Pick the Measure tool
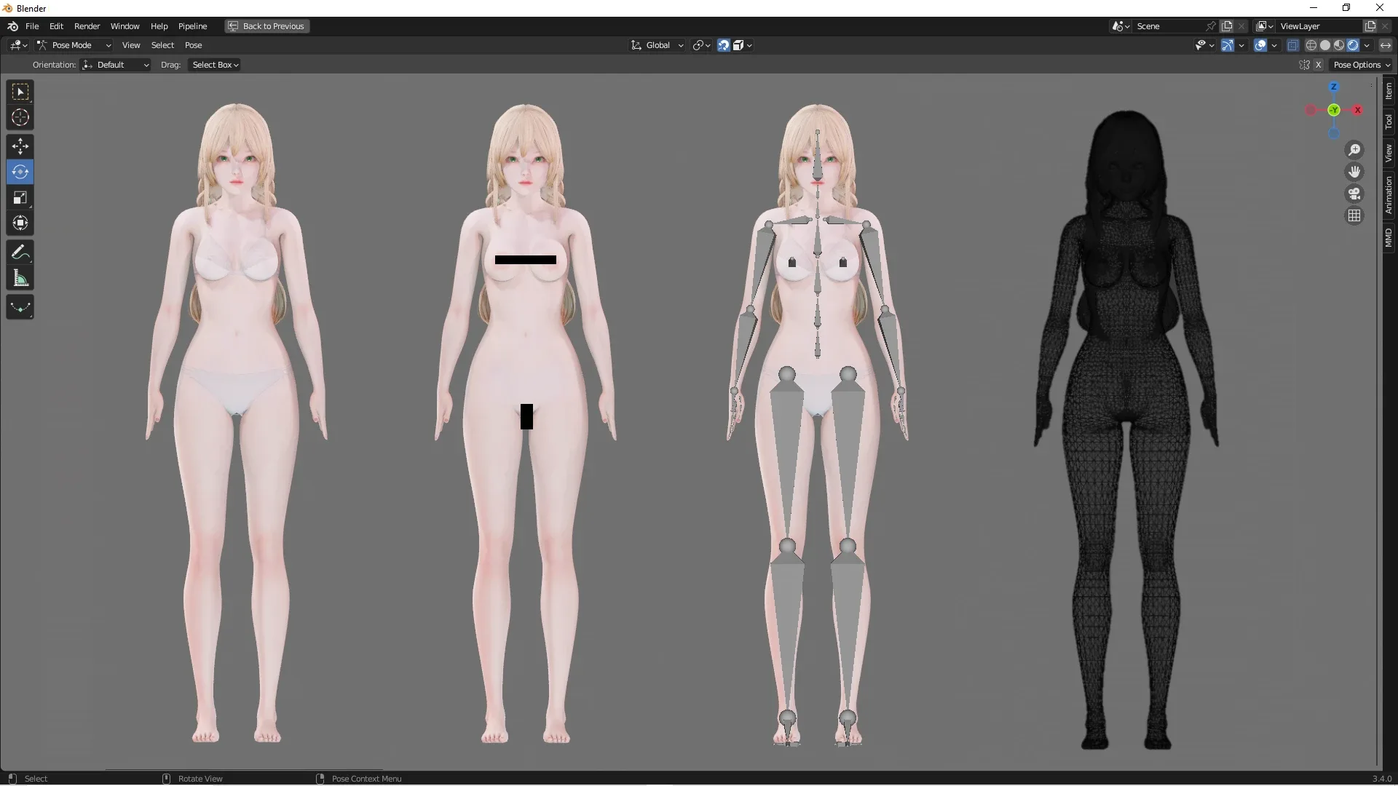 20,278
